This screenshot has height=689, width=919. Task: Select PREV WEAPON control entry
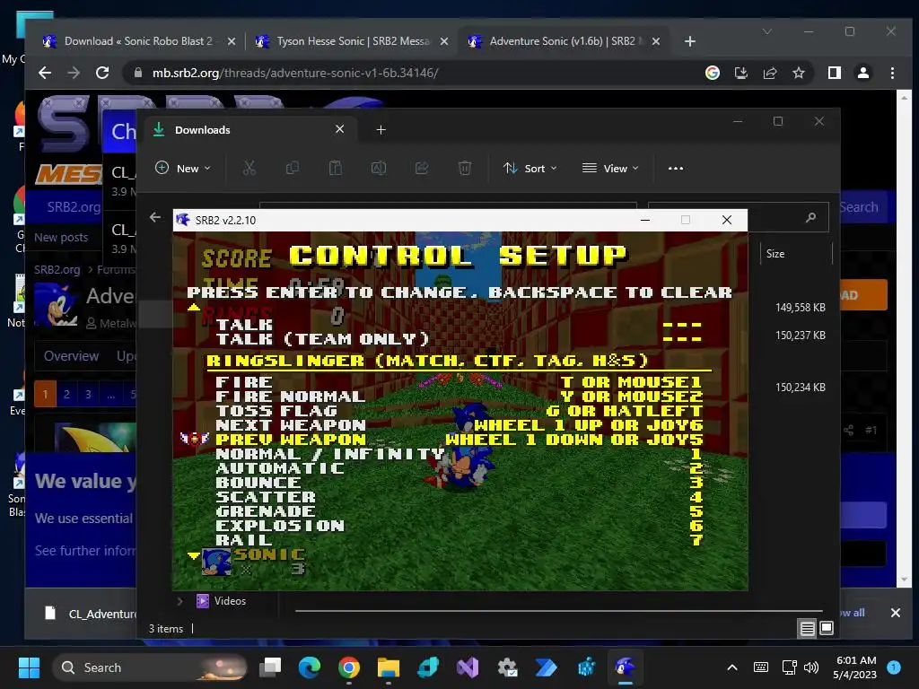click(459, 440)
